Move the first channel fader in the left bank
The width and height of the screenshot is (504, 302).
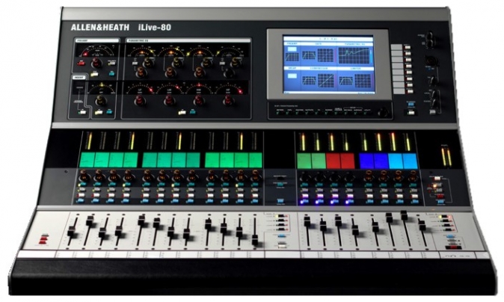72,232
